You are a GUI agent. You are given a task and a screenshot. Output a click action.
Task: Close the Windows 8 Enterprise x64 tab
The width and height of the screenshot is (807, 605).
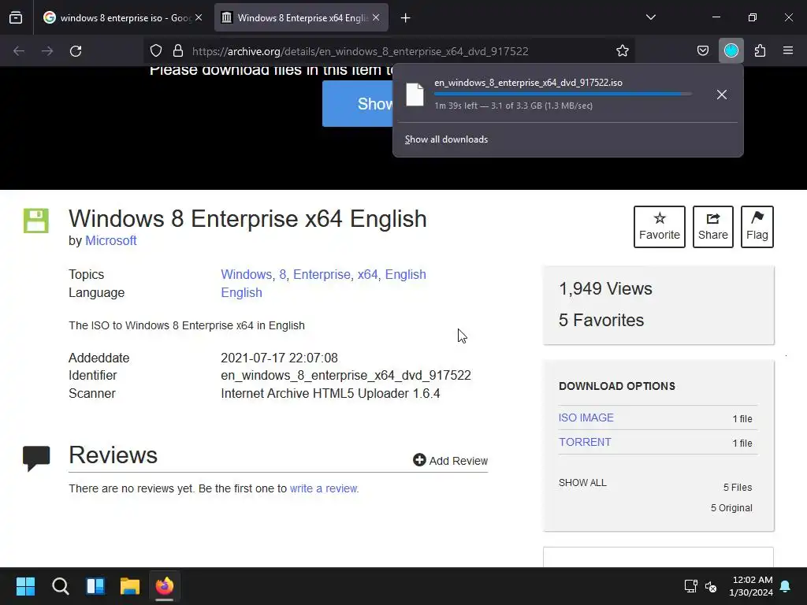coord(376,17)
